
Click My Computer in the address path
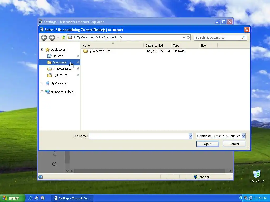pyautogui.click(x=85, y=37)
